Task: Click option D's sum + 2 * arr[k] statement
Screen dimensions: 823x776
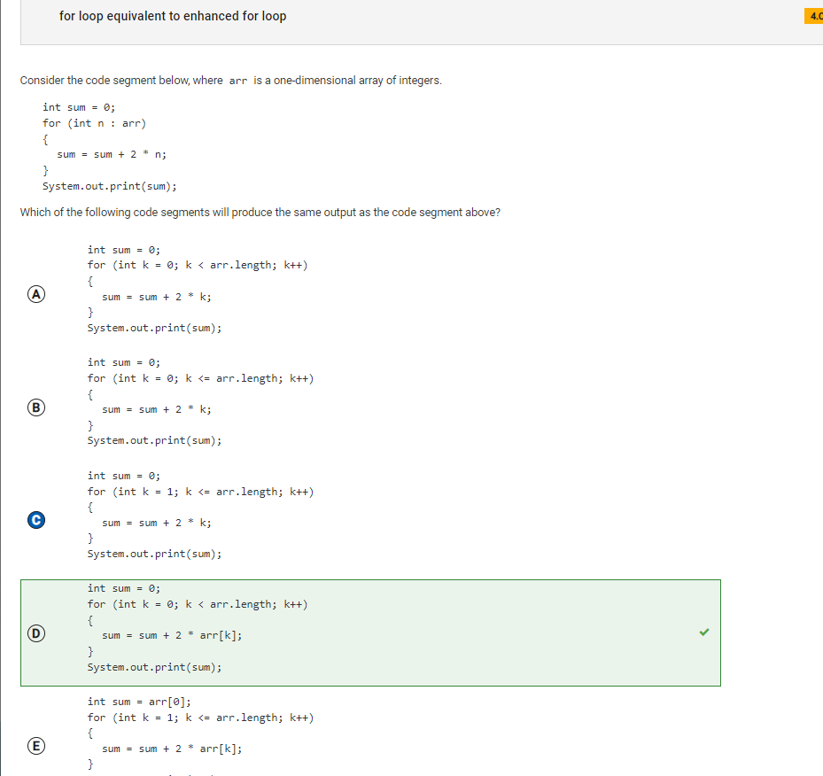Action: (x=172, y=635)
